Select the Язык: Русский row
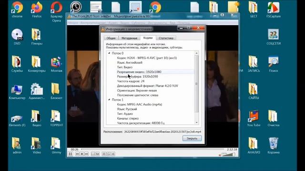Viewport: 305px width, 171px height. [127, 109]
